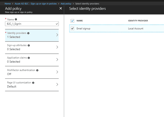Click the Local Account cell
This screenshot has height=117, width=164.
(x=136, y=28)
